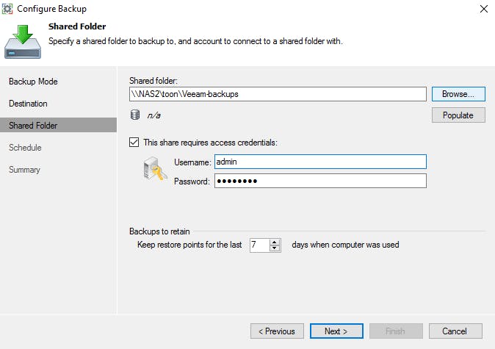Go to Destination step
Viewport: 495px width, 349px height.
pos(28,104)
